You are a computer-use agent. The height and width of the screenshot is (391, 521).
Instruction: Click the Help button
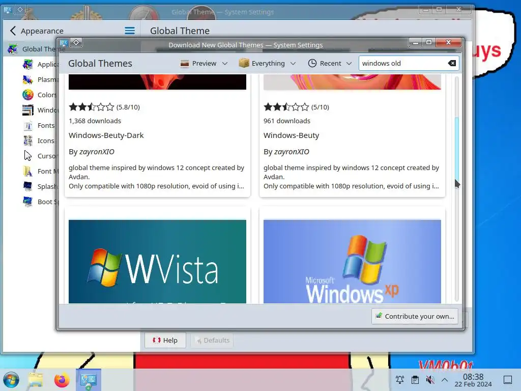point(165,340)
